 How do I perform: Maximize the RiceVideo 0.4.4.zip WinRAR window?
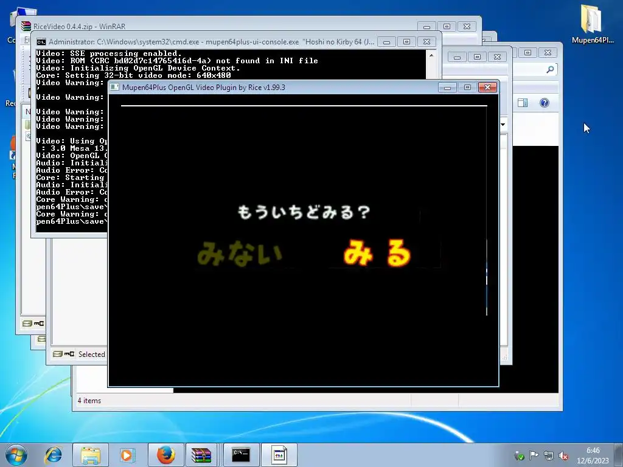[447, 27]
